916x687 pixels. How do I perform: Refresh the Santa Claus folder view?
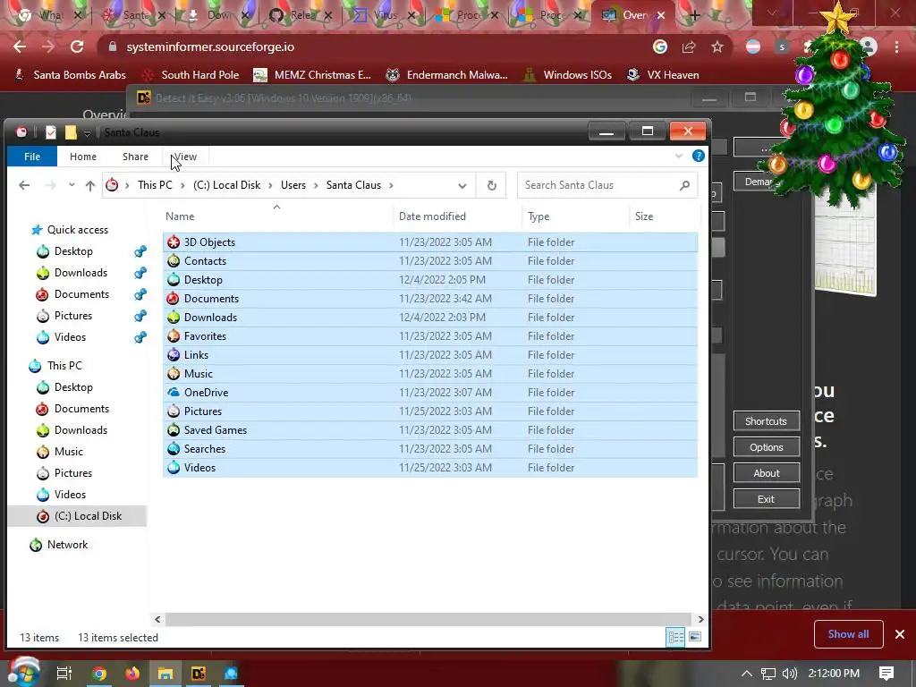tap(492, 185)
